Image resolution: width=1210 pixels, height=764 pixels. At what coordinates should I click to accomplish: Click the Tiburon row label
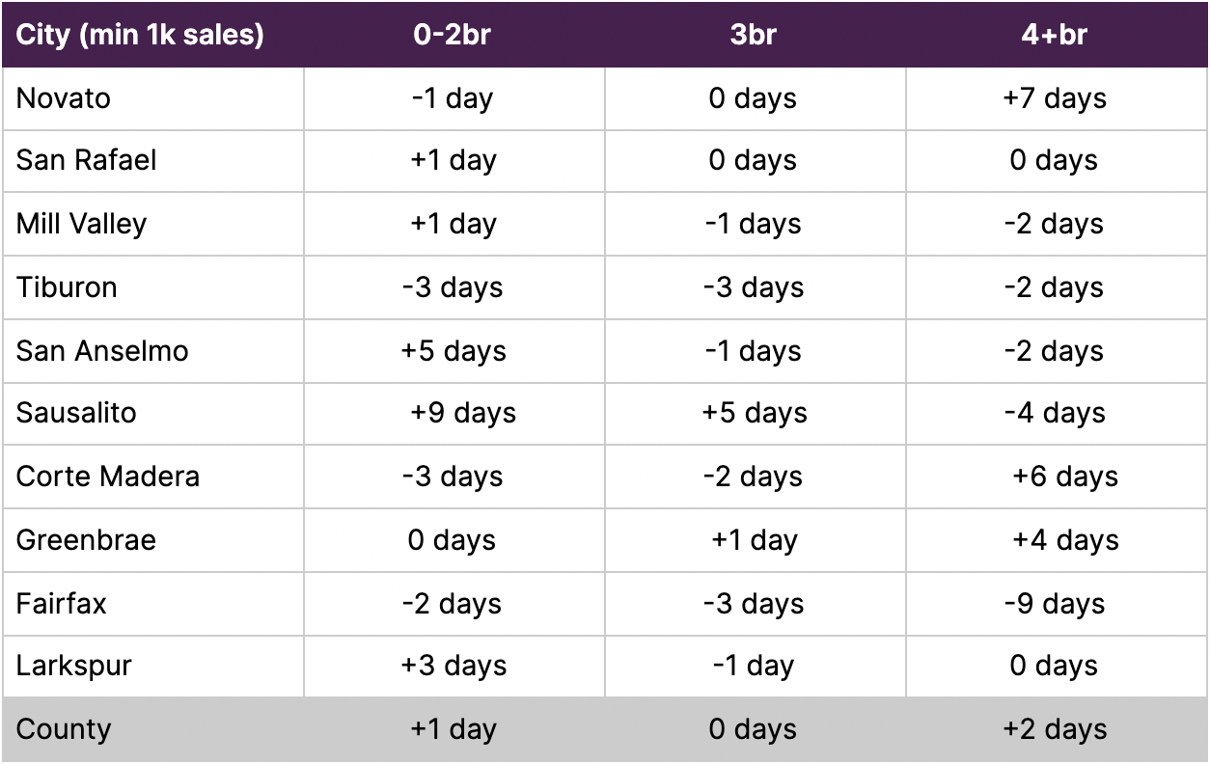(67, 287)
